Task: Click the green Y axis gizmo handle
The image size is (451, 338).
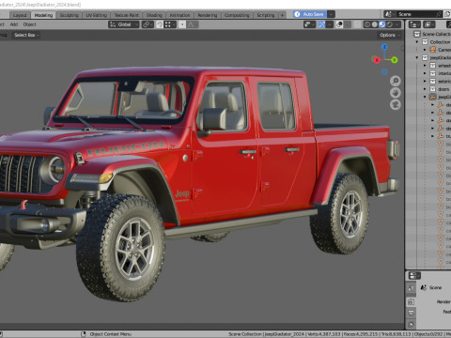Action: point(395,60)
